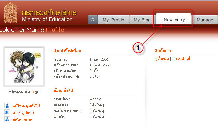This screenshot has width=218, height=128.
Task: Click the circled number 1 marker
Action: (x=138, y=48)
